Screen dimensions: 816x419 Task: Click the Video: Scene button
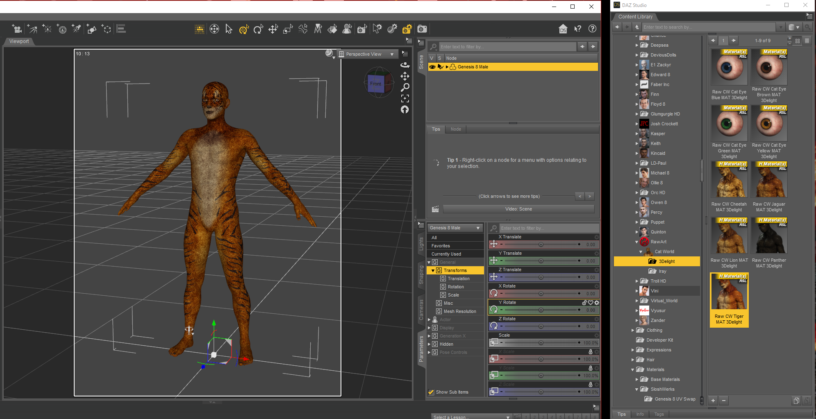pyautogui.click(x=518, y=209)
